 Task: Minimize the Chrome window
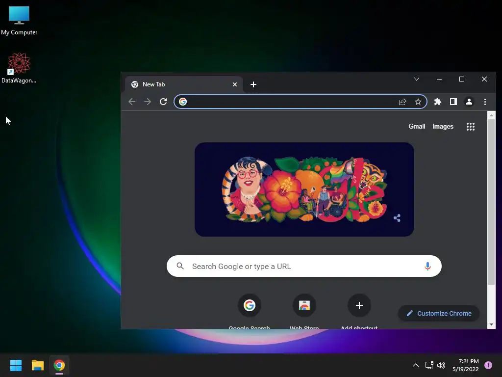[439, 79]
